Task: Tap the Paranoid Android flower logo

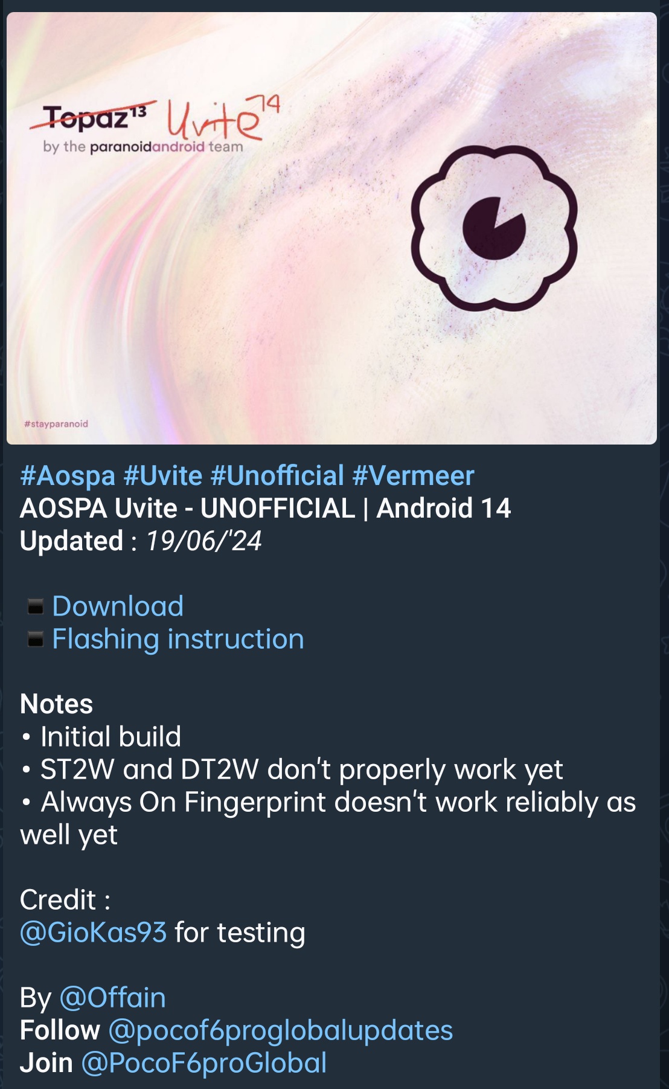Action: tap(495, 228)
